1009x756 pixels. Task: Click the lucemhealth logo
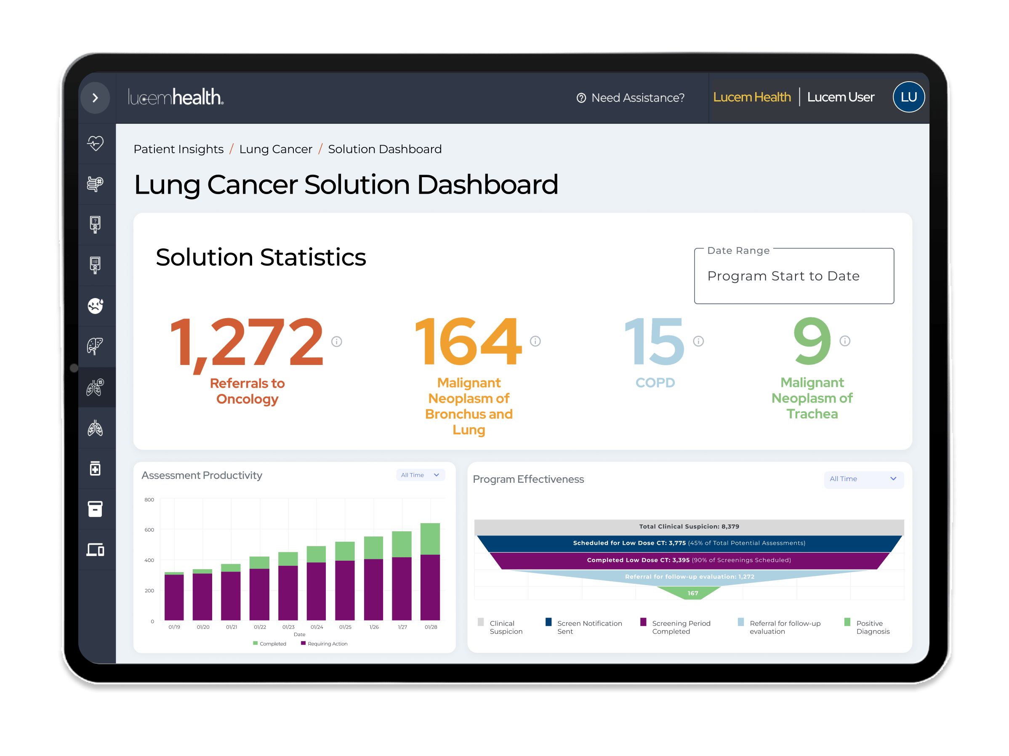tap(176, 97)
